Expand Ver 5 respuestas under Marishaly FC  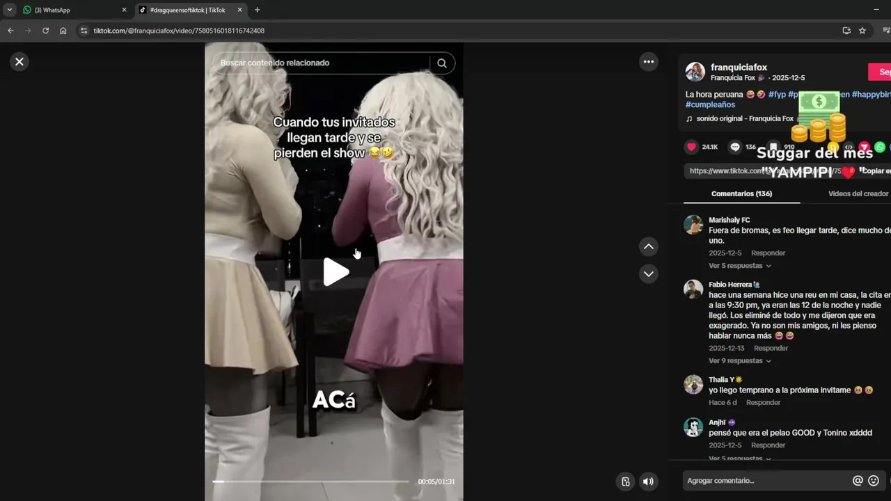point(739,266)
